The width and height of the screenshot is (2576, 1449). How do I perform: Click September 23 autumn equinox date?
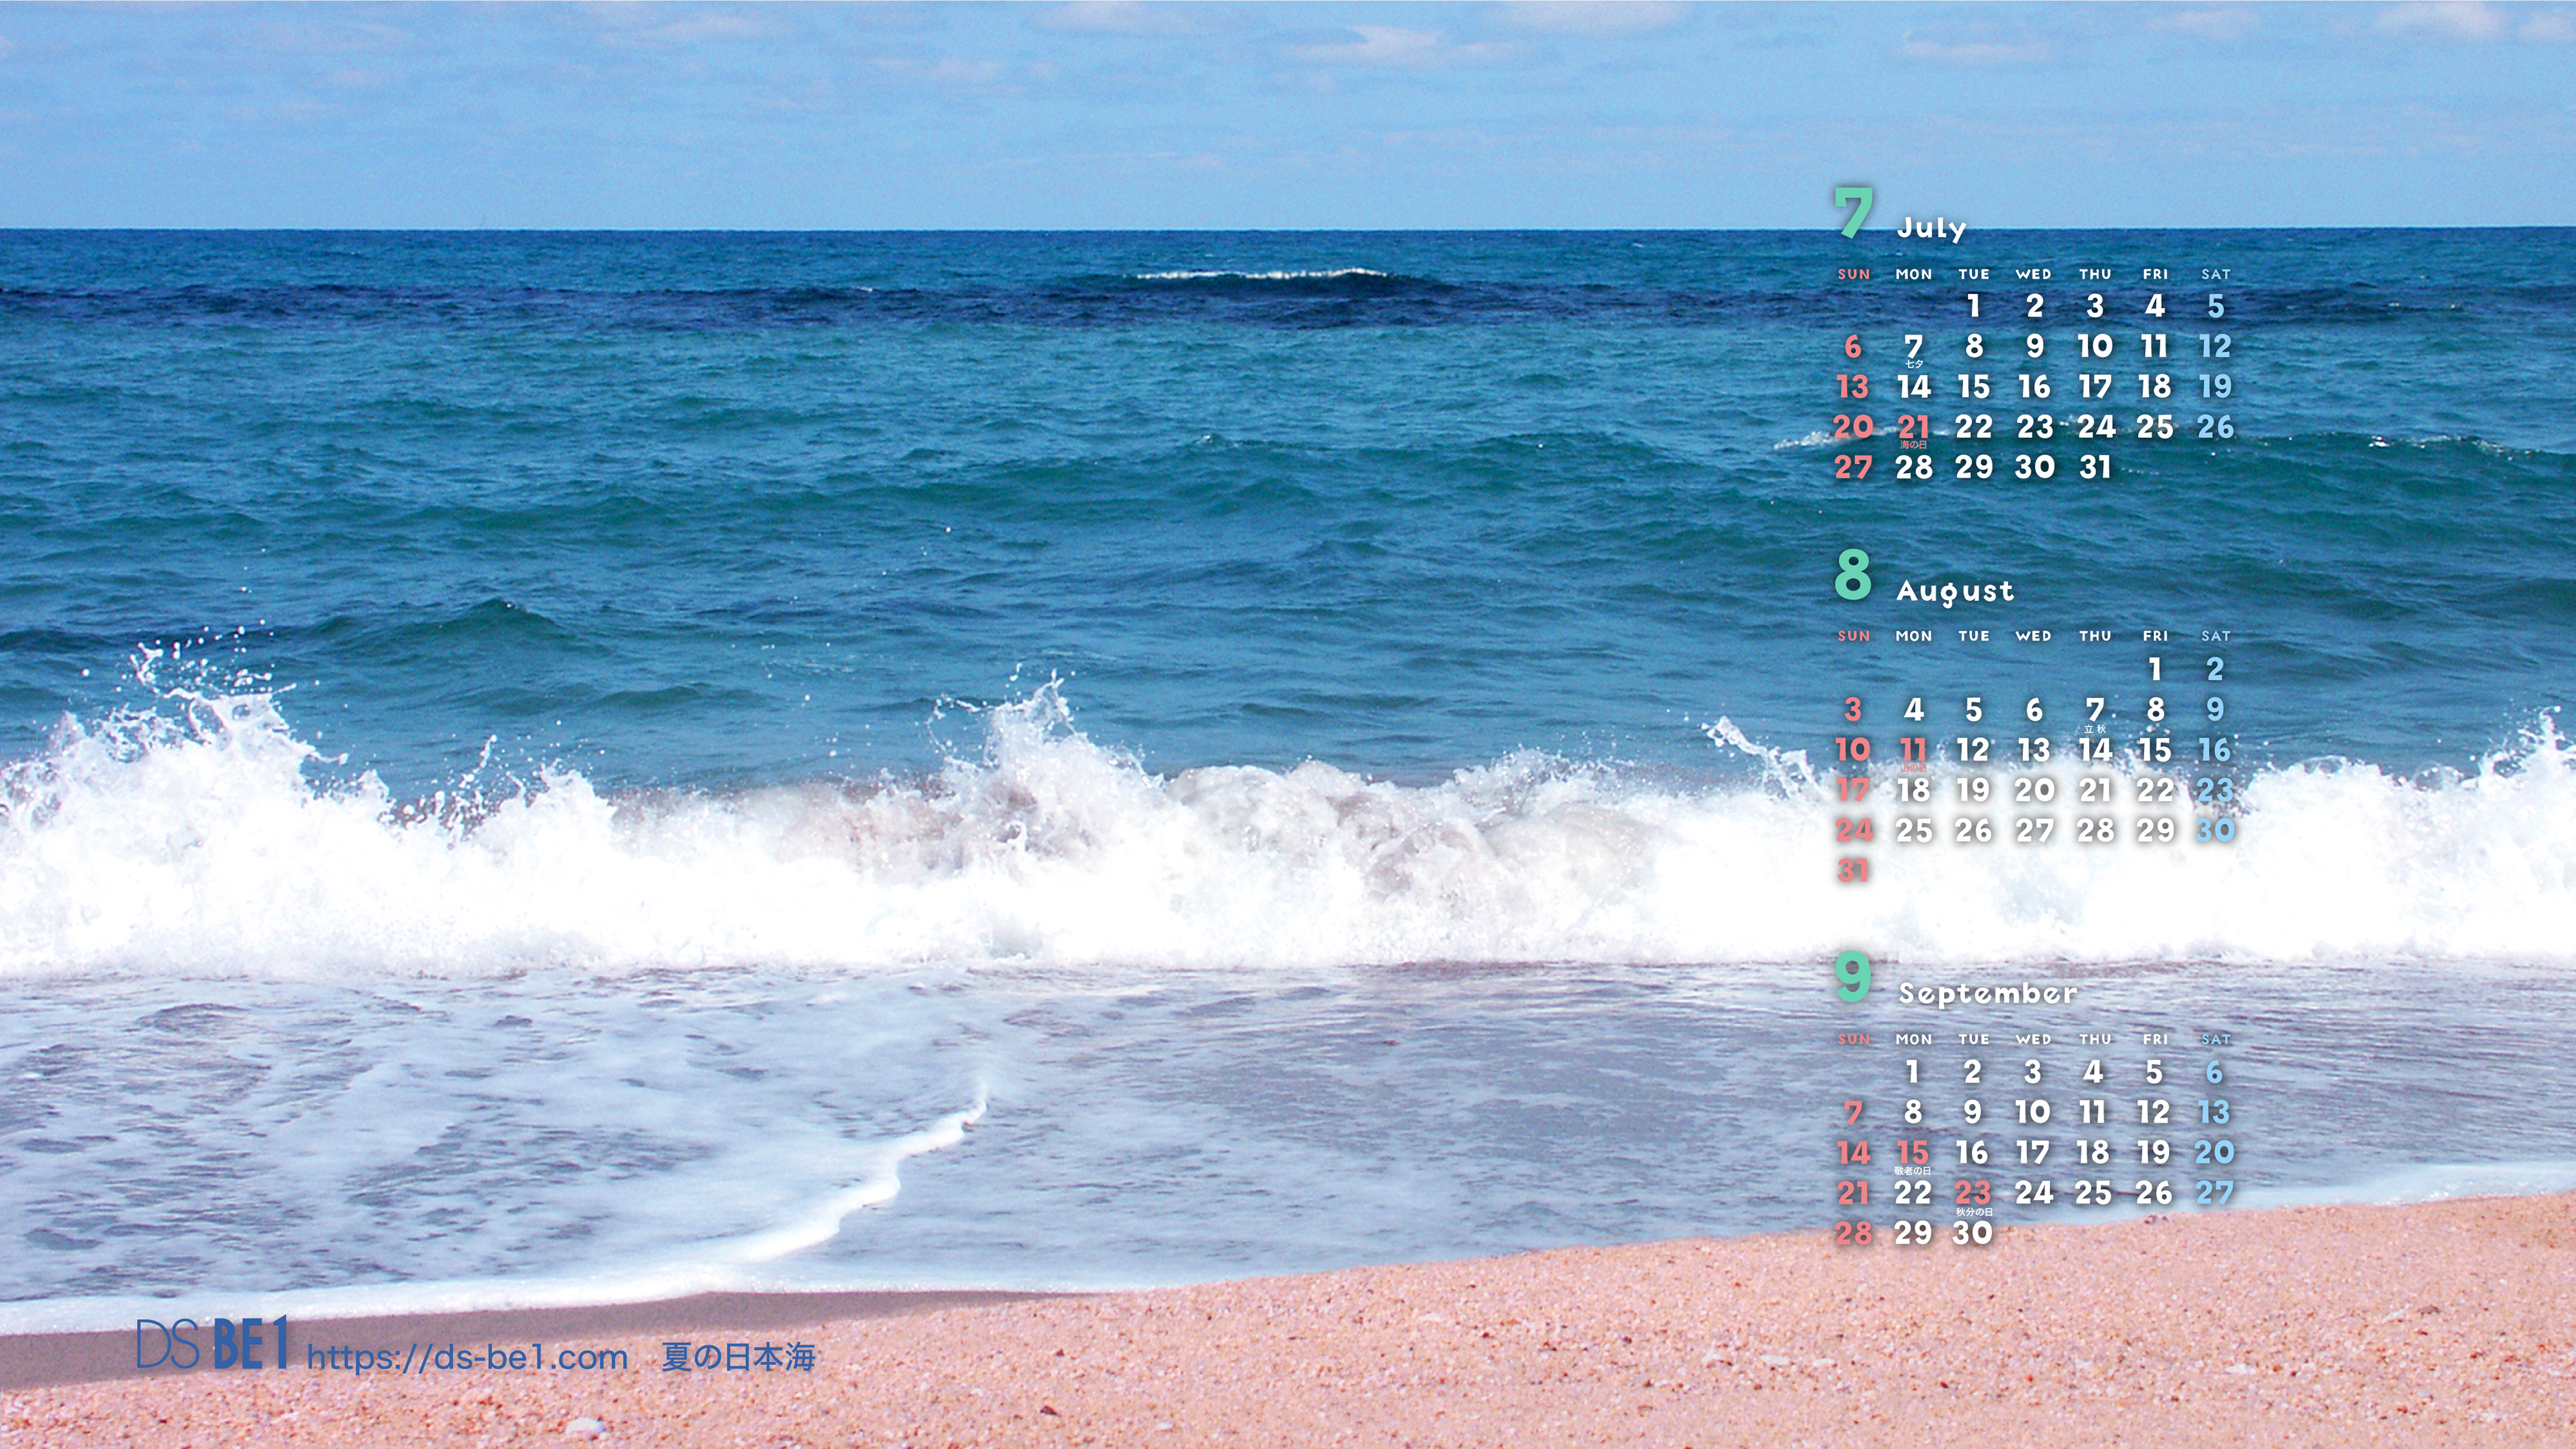(x=1973, y=1192)
